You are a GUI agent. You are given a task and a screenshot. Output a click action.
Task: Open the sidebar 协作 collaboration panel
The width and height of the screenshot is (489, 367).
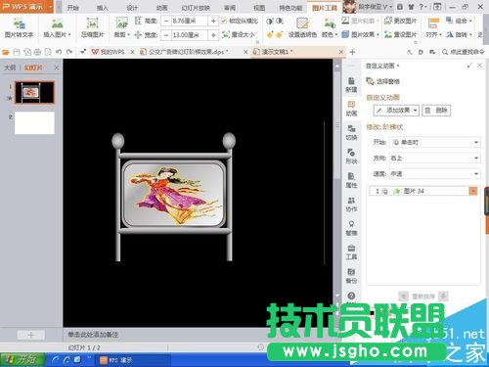(351, 205)
